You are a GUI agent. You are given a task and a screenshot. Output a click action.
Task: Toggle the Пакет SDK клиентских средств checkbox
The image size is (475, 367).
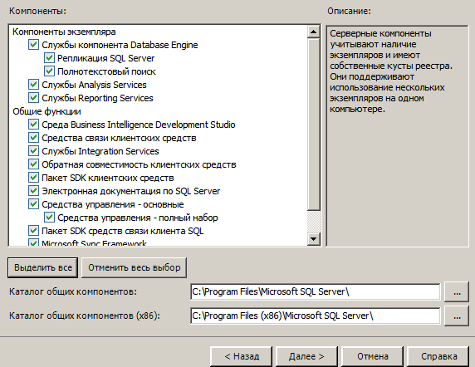(33, 178)
